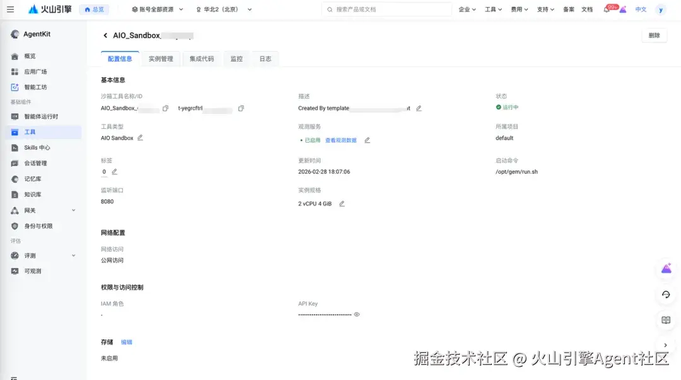Edit the 2 vCPU 4 GiB instance spec
The height and width of the screenshot is (380, 681).
point(342,204)
